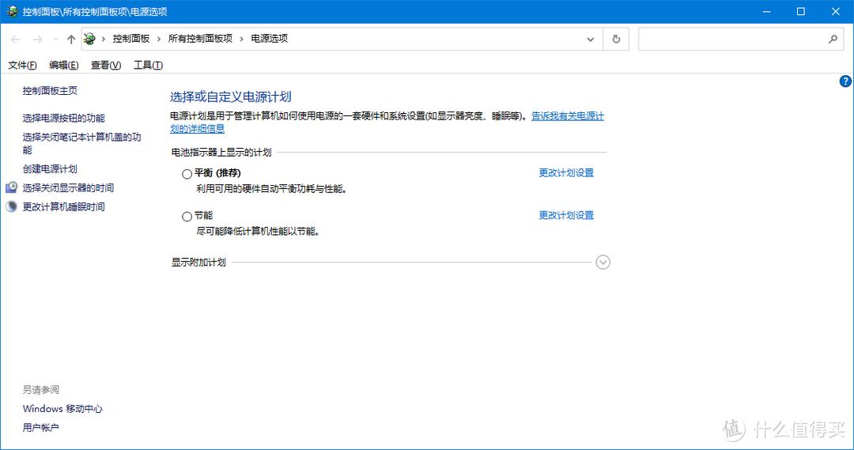
Task: Open the 编辑(E) menu
Action: coord(64,66)
